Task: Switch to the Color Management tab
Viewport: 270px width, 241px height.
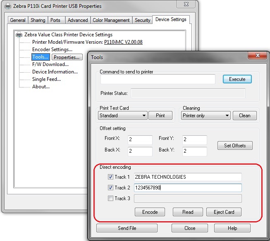Action: (x=111, y=20)
